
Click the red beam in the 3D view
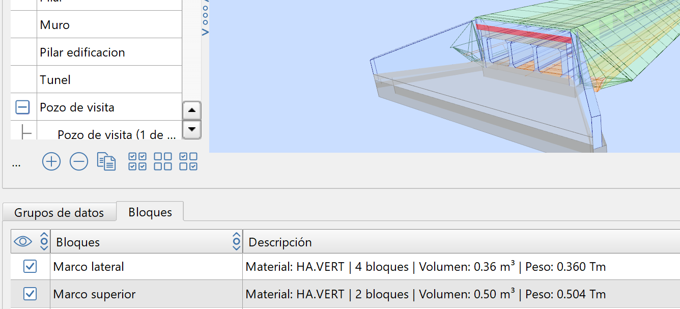coord(524,34)
